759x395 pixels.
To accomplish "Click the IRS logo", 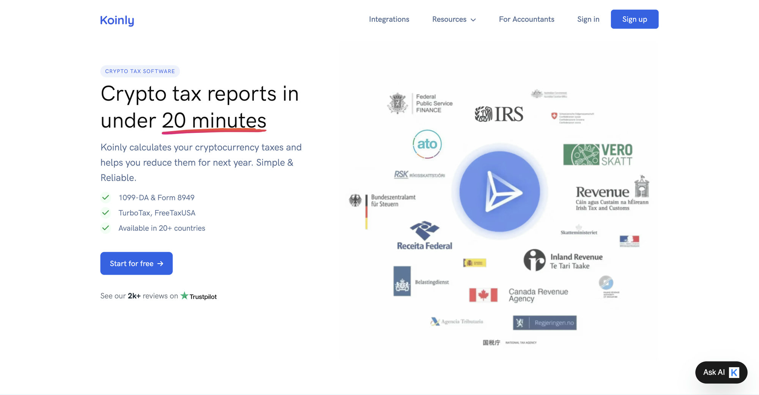I will click(499, 114).
